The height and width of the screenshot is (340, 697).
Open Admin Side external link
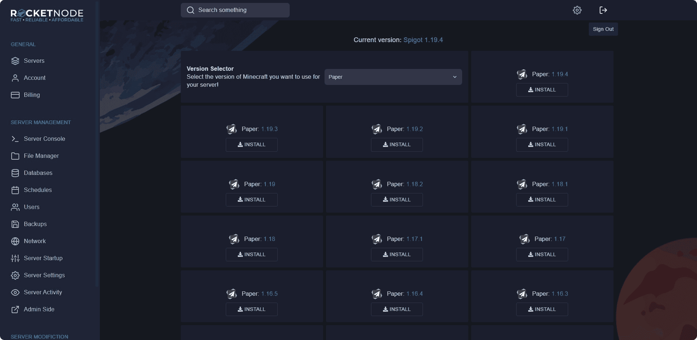(x=38, y=309)
